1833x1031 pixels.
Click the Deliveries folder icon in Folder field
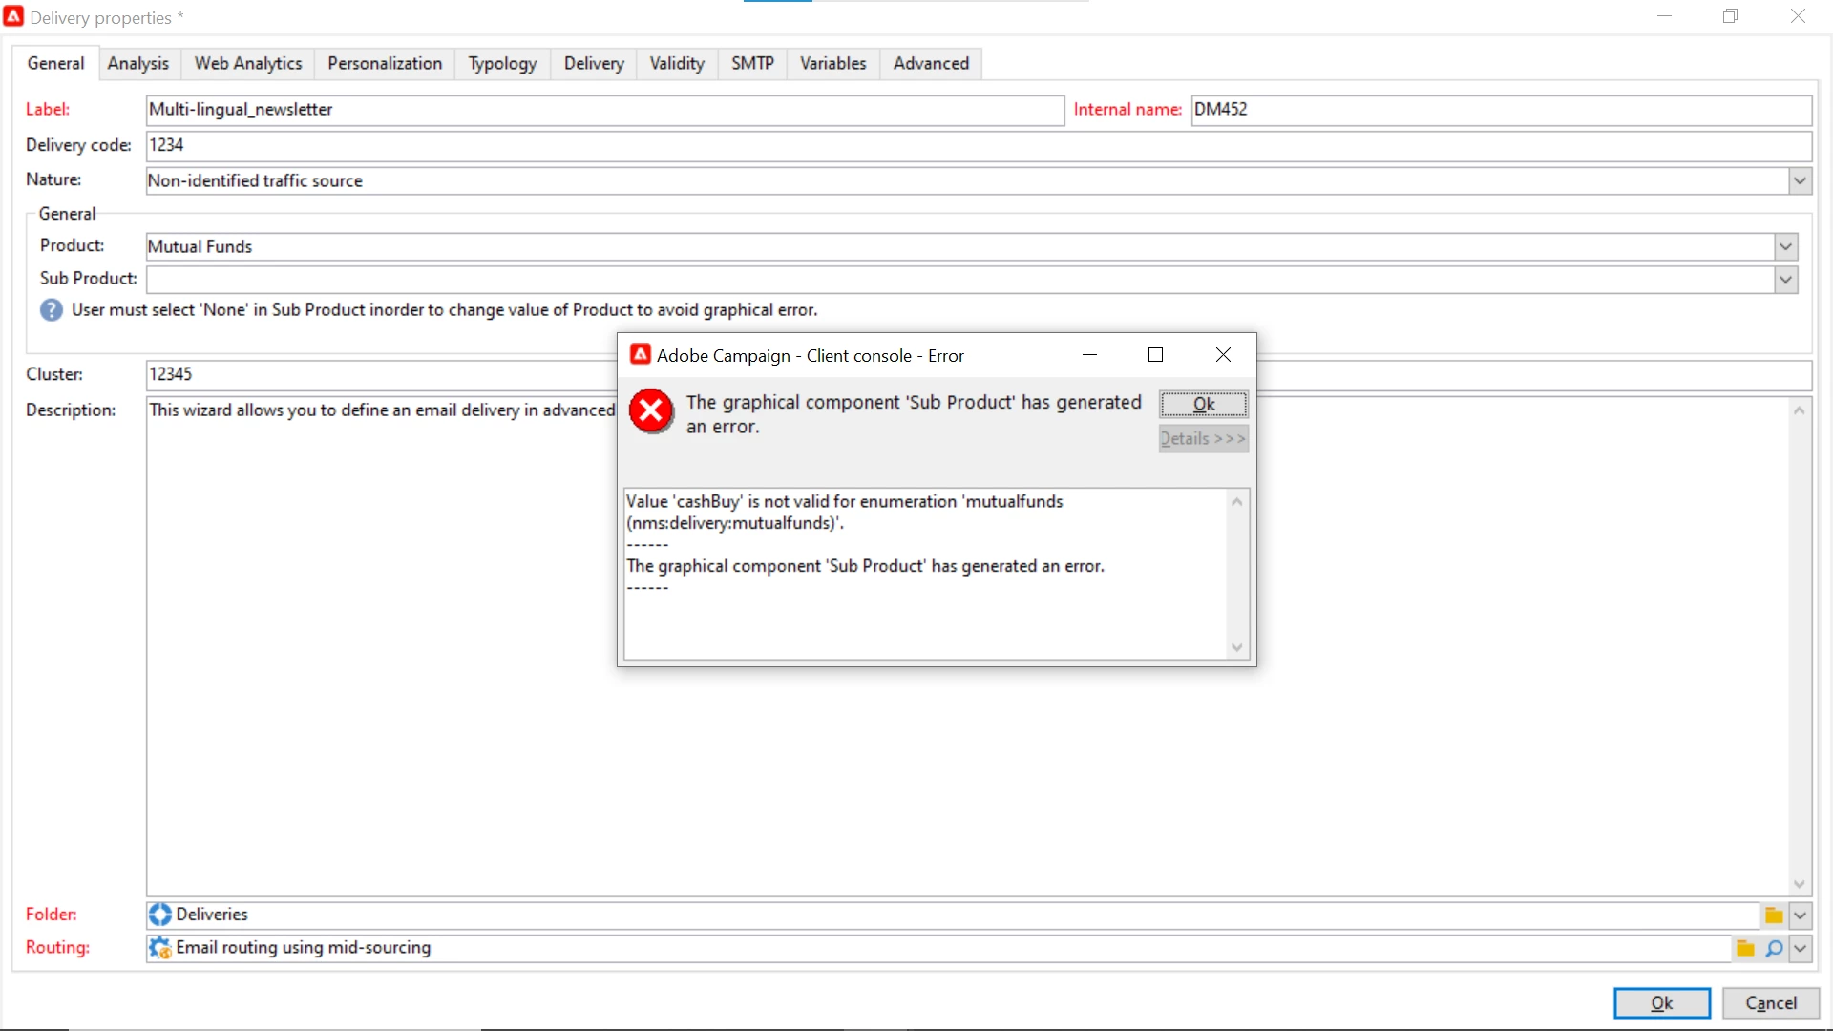tap(160, 915)
